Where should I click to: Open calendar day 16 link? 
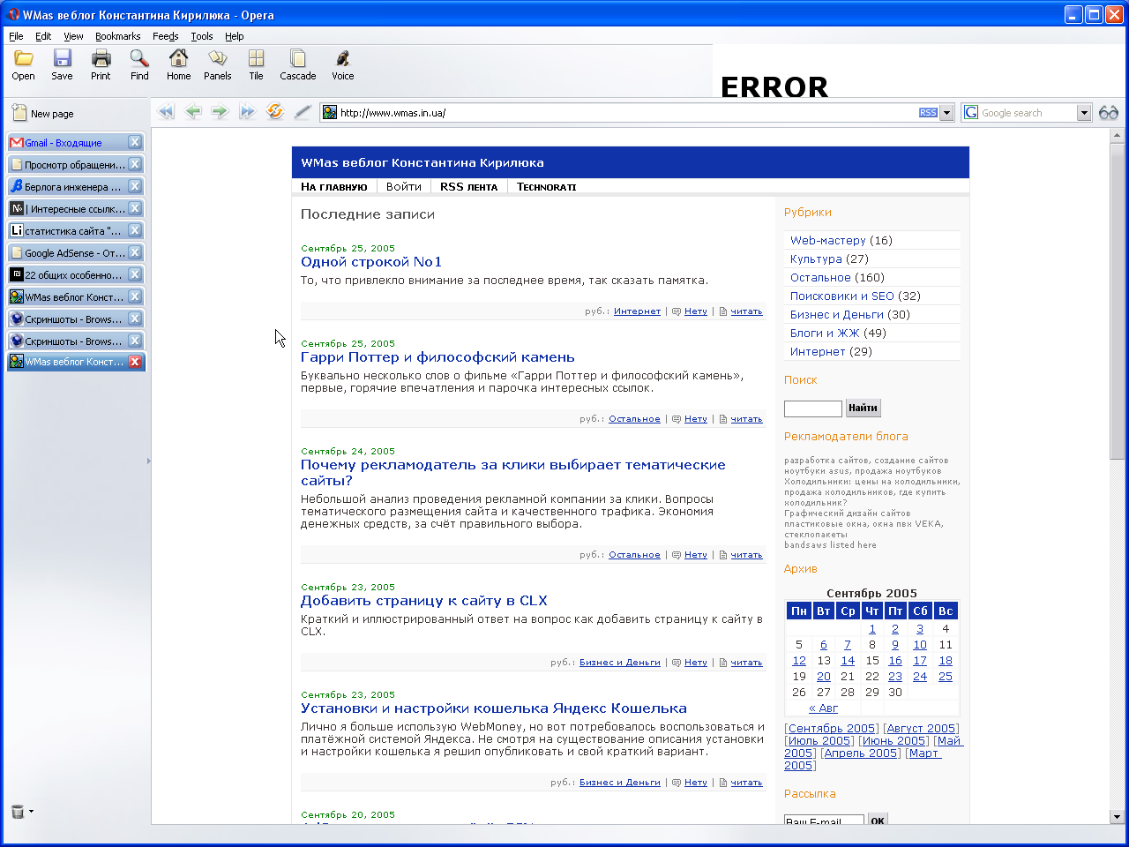pyautogui.click(x=895, y=661)
